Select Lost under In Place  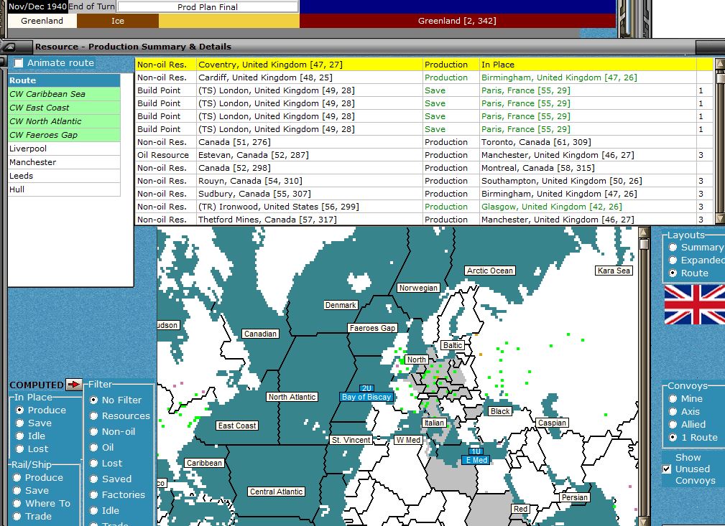(19, 449)
